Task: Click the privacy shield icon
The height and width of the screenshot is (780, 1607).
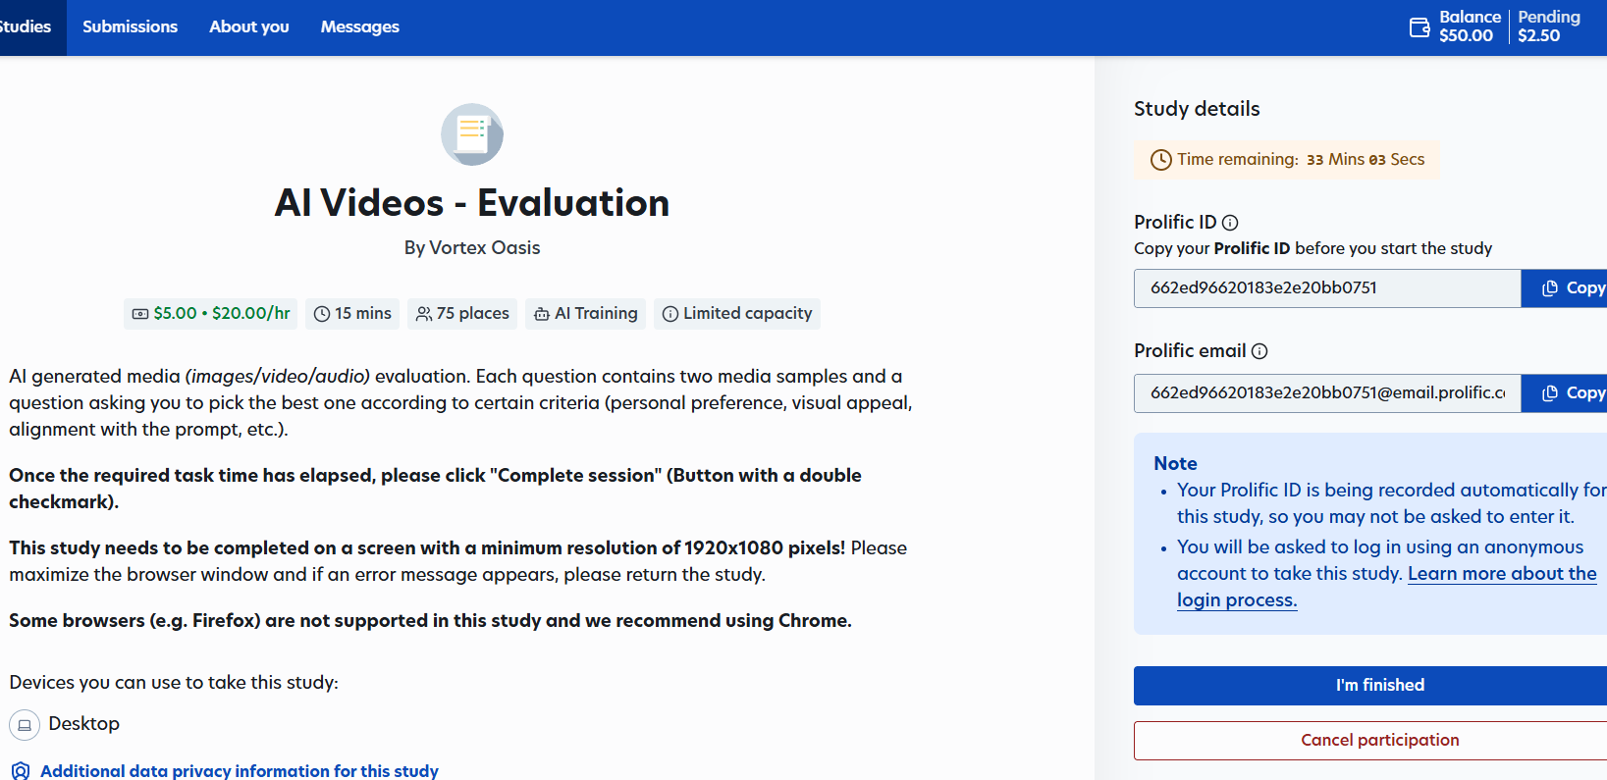Action: tap(21, 771)
